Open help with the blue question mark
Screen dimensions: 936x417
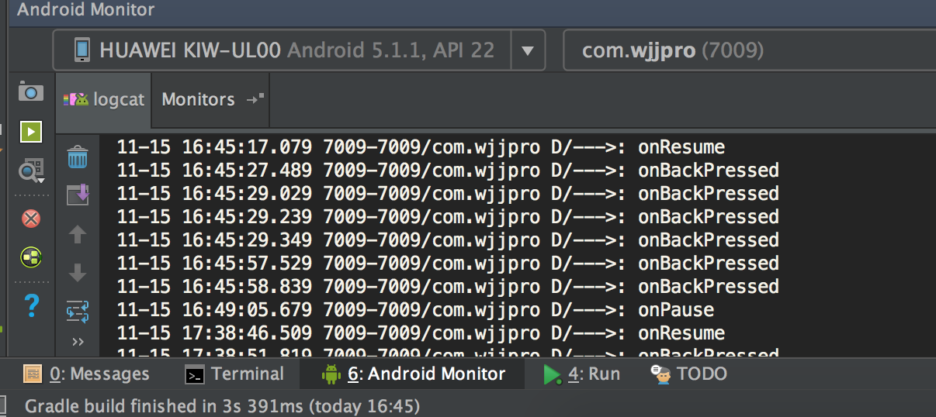coord(31,305)
